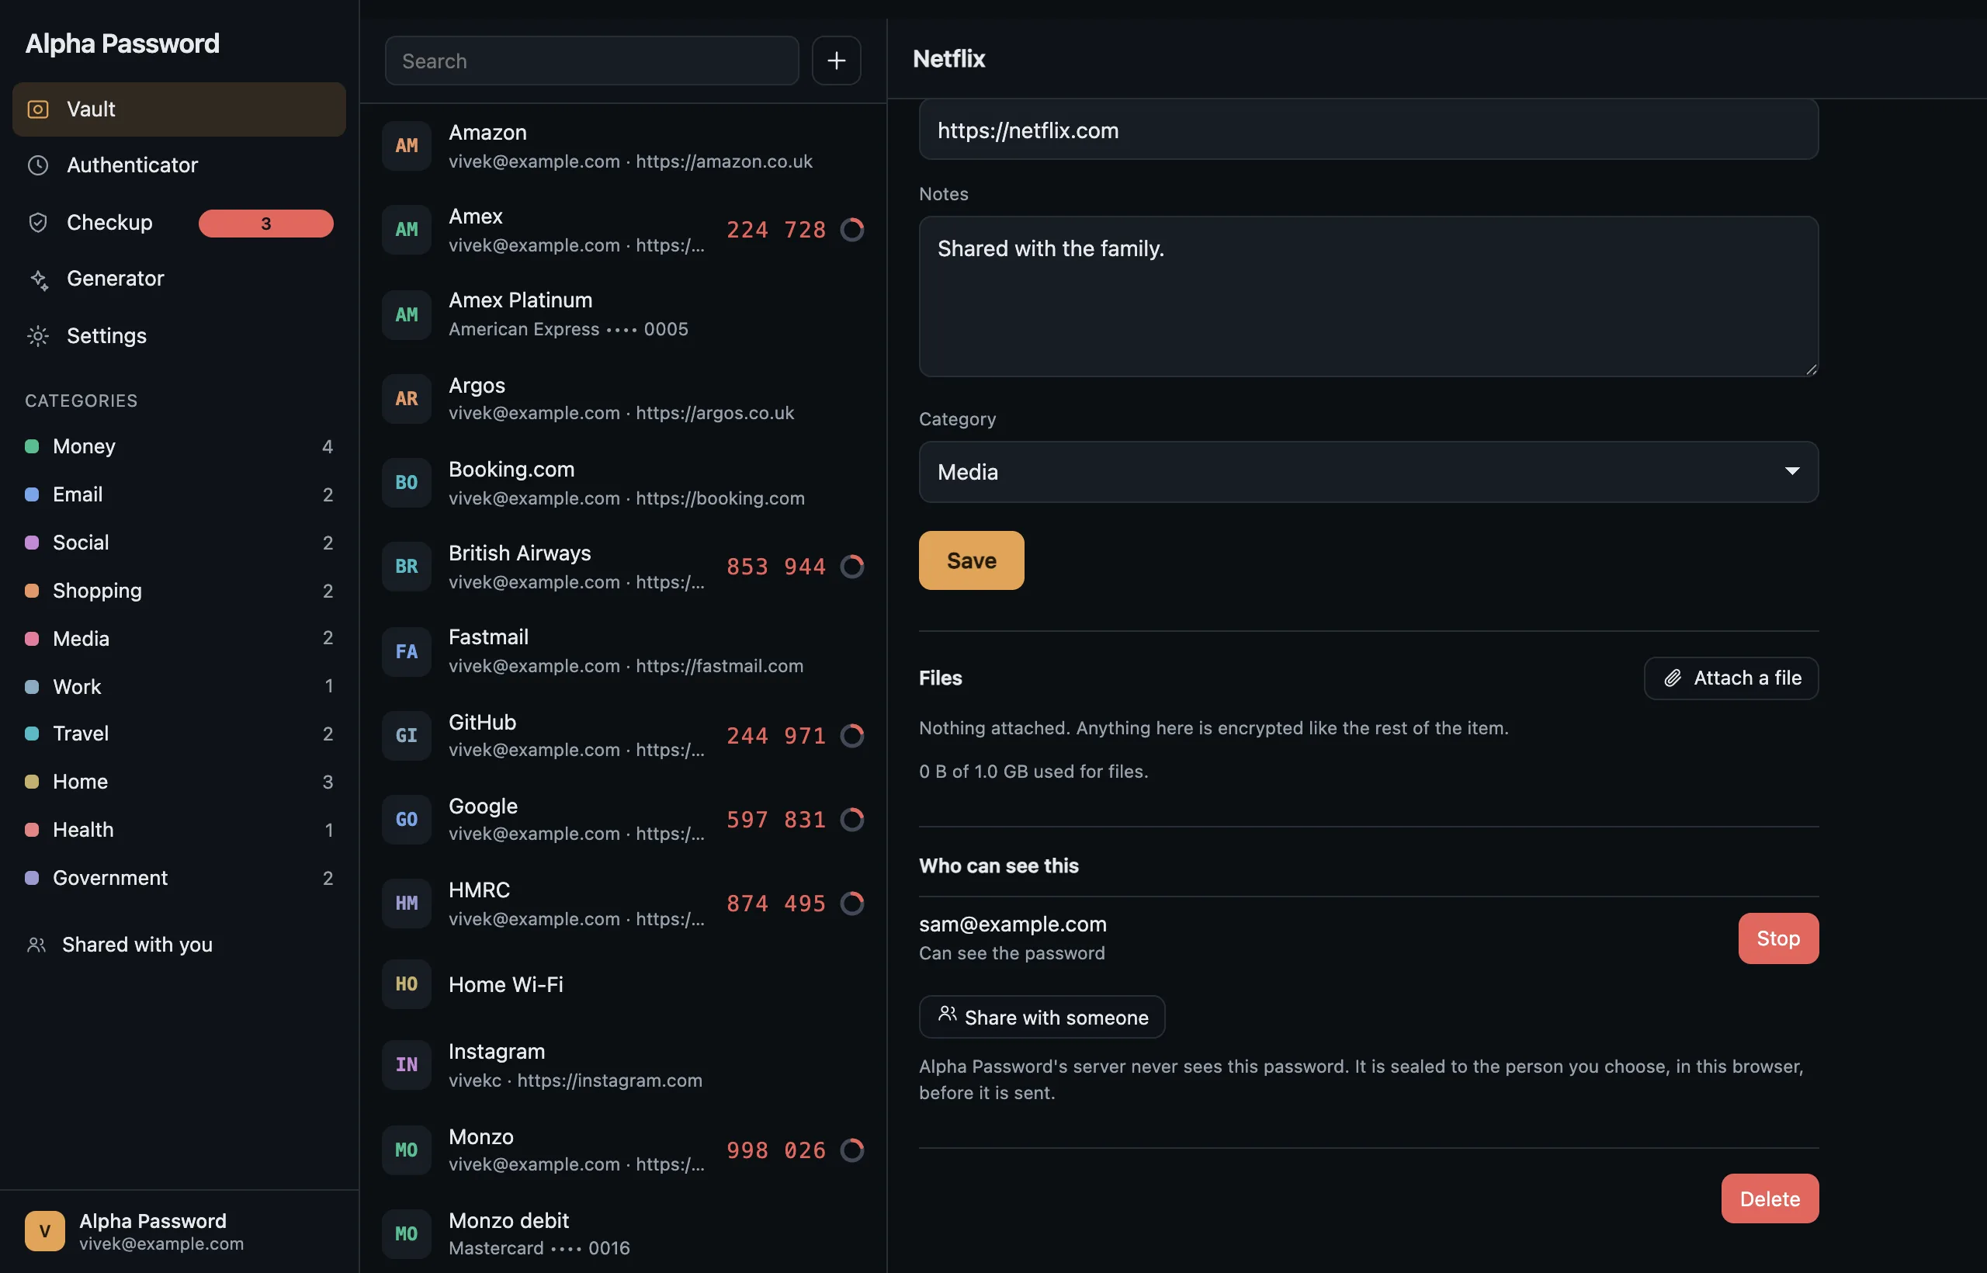Click the GitHub GI avatar icon
Viewport: 1987px width, 1273px height.
[407, 736]
